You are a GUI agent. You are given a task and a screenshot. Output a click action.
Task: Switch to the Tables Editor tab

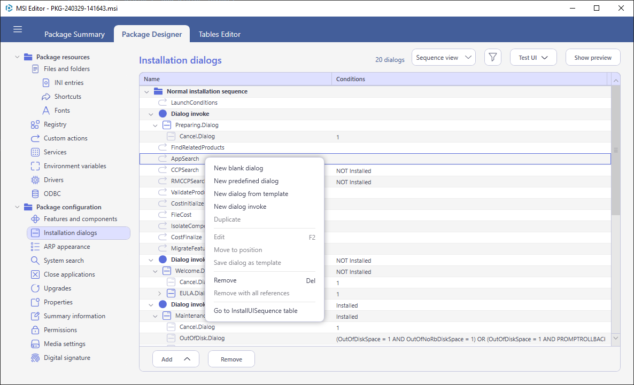[x=220, y=34]
